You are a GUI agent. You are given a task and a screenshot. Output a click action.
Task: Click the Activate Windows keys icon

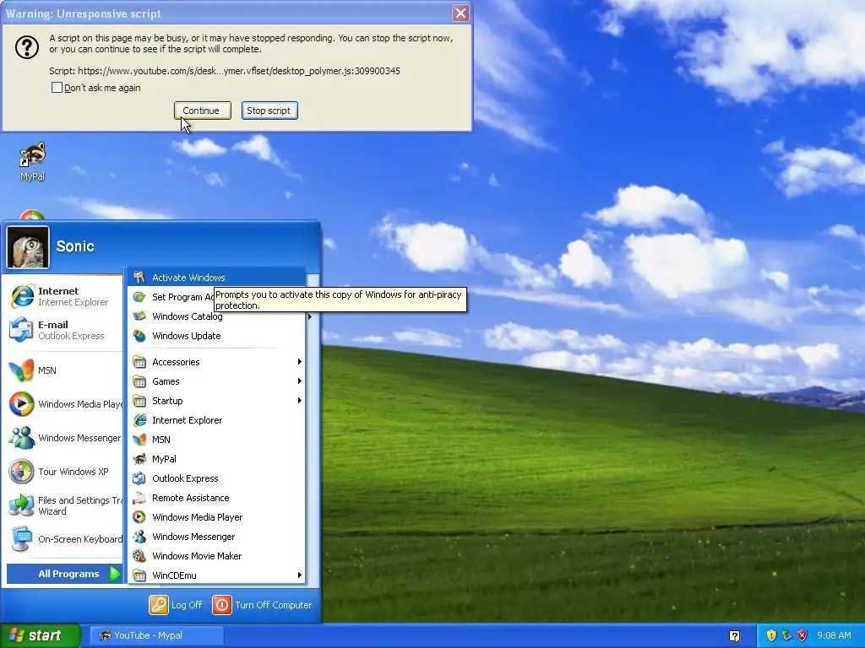(139, 277)
